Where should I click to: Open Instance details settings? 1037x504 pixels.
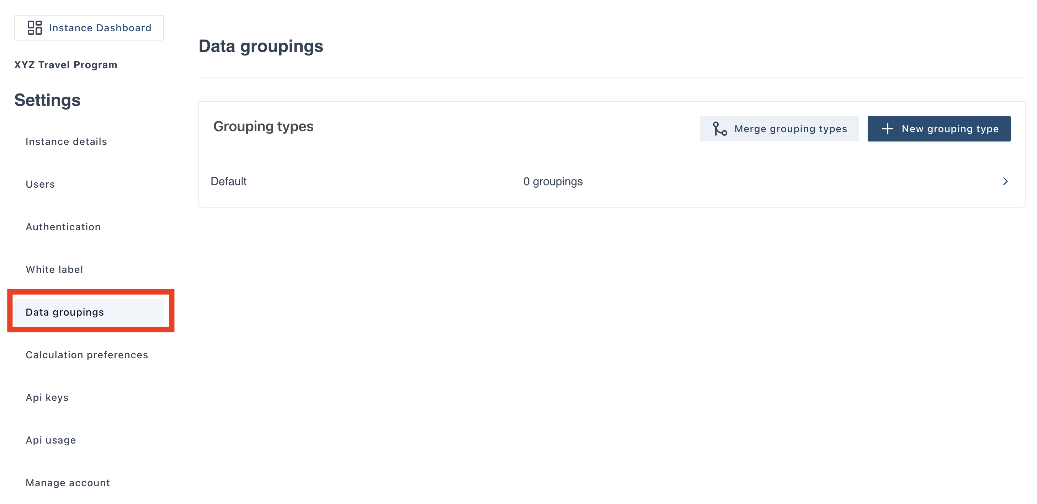point(66,141)
